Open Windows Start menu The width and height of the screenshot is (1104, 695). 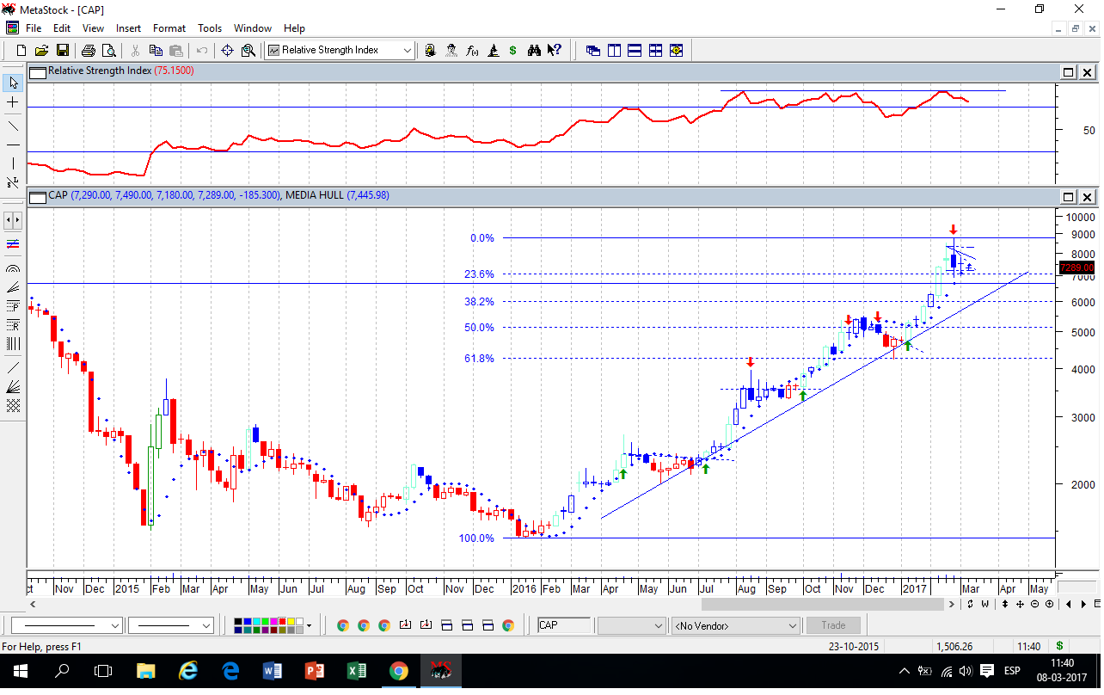point(21,671)
